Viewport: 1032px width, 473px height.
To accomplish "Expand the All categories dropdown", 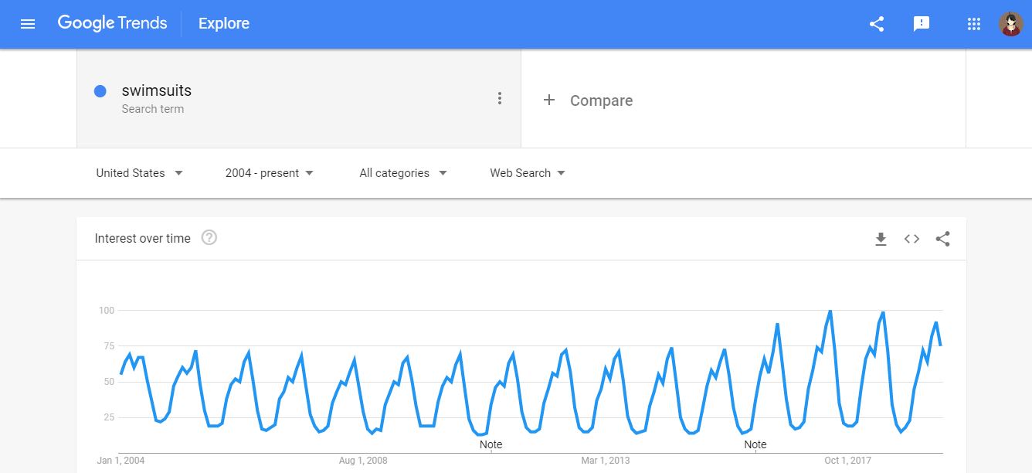I will click(x=403, y=173).
